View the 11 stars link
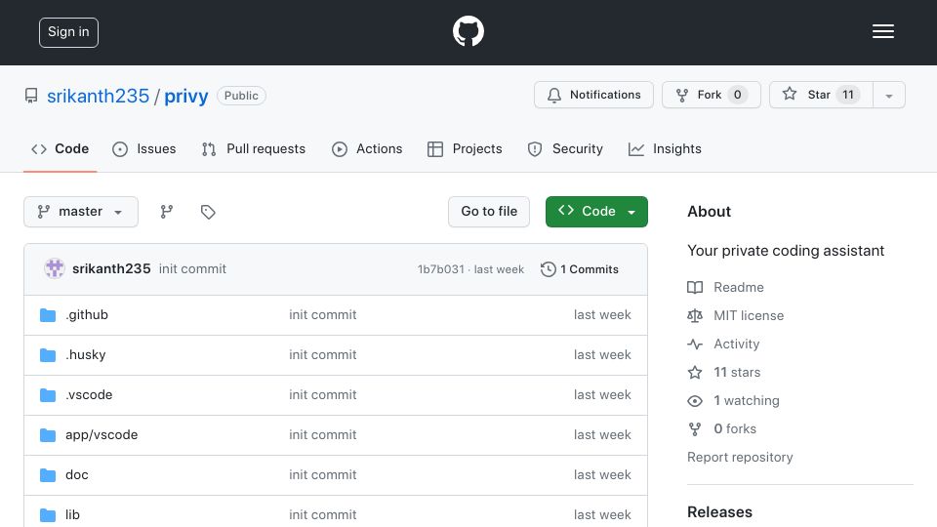Screen dimensions: 937x527 pyautogui.click(x=737, y=372)
